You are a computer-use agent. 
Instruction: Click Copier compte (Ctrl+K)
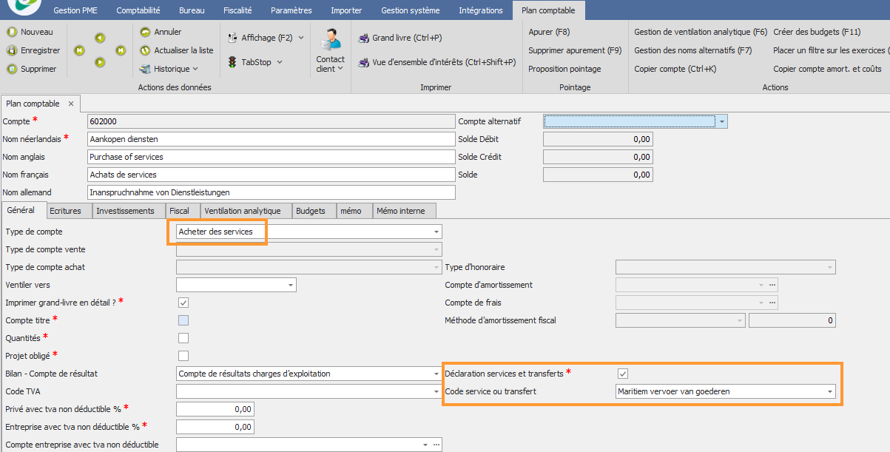click(x=675, y=69)
